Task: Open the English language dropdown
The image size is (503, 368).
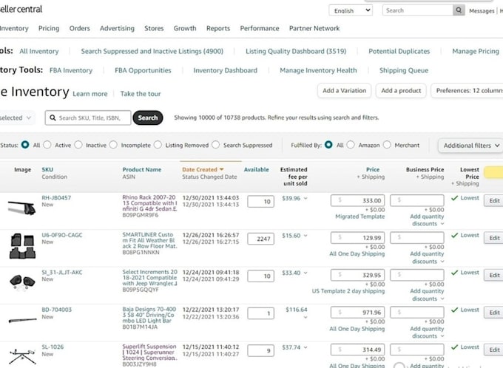Action: (351, 10)
